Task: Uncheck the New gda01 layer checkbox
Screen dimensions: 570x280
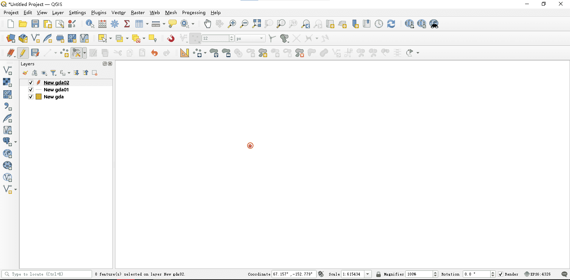Action: 31,89
